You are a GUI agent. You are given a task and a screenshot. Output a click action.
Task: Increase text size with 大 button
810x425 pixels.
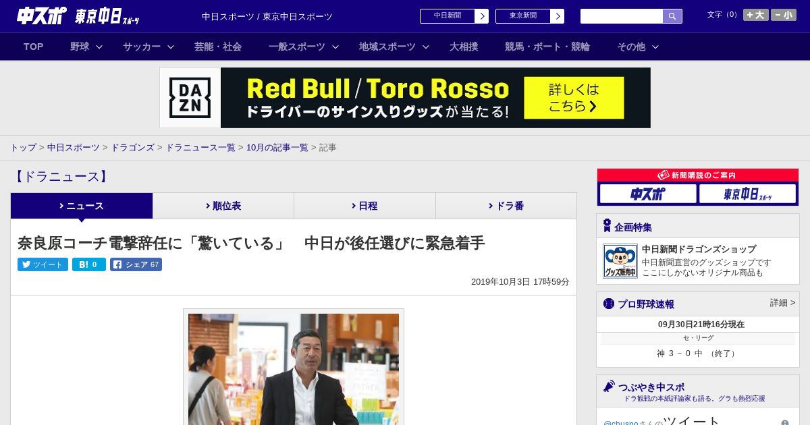point(755,15)
